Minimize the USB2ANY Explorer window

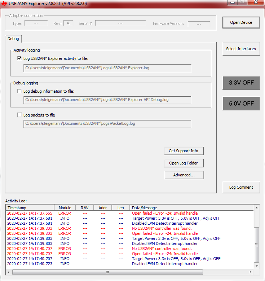point(233,2)
